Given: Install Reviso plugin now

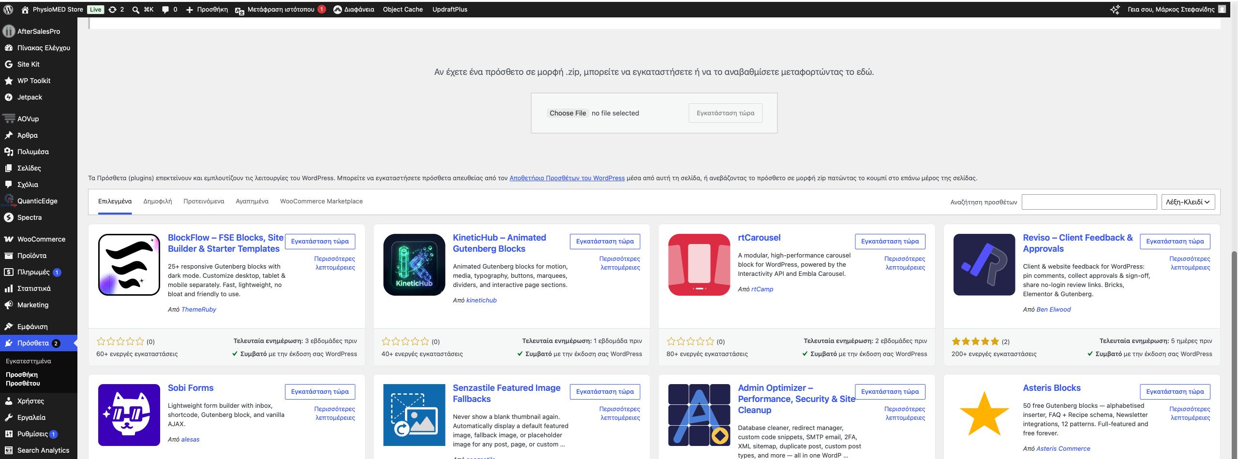Looking at the screenshot, I should [1175, 242].
